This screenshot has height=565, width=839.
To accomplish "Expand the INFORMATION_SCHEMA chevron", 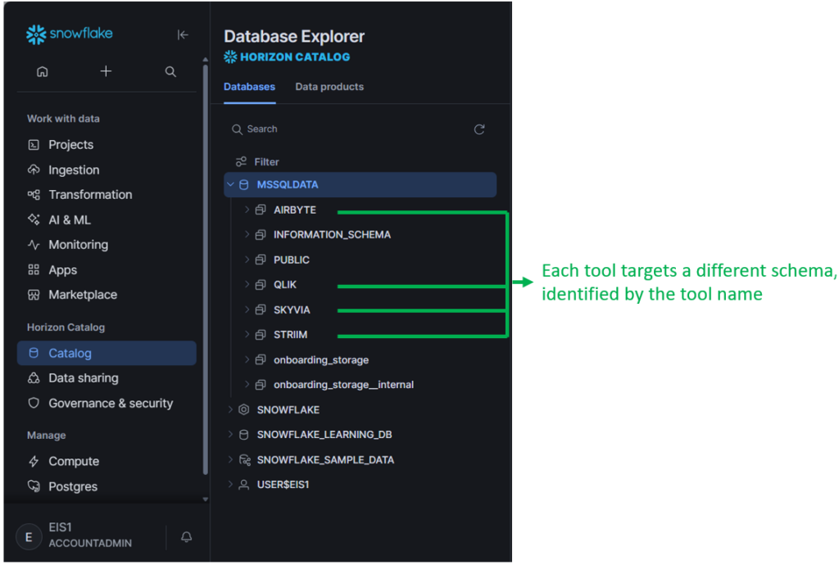I will [x=247, y=234].
